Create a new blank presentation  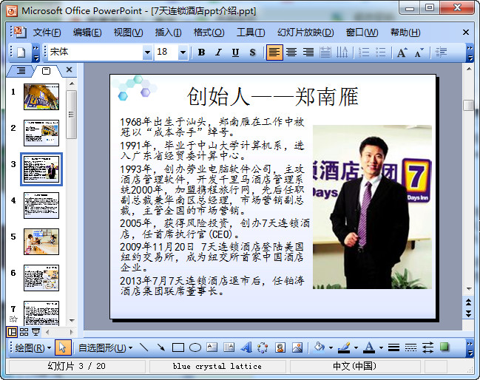(21, 52)
